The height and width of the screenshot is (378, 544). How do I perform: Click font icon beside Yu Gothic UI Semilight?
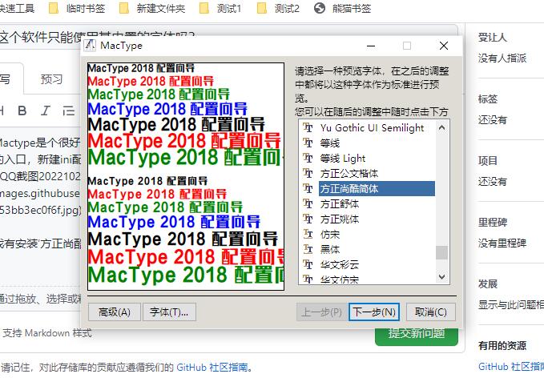tap(308, 127)
